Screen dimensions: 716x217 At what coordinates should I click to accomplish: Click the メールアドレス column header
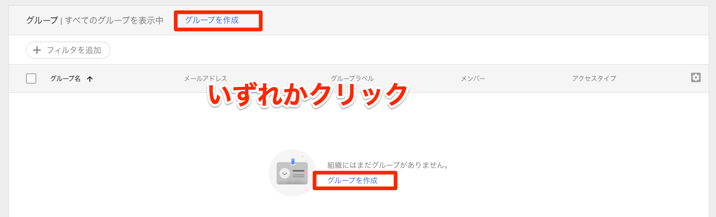pyautogui.click(x=205, y=78)
